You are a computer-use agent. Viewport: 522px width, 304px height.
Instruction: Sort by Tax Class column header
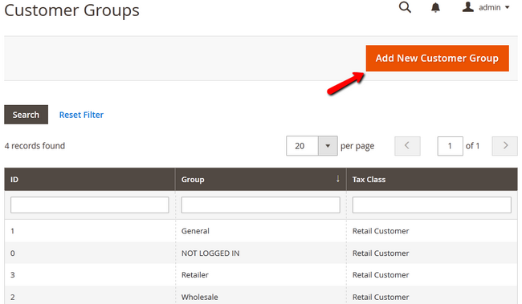pyautogui.click(x=432, y=180)
